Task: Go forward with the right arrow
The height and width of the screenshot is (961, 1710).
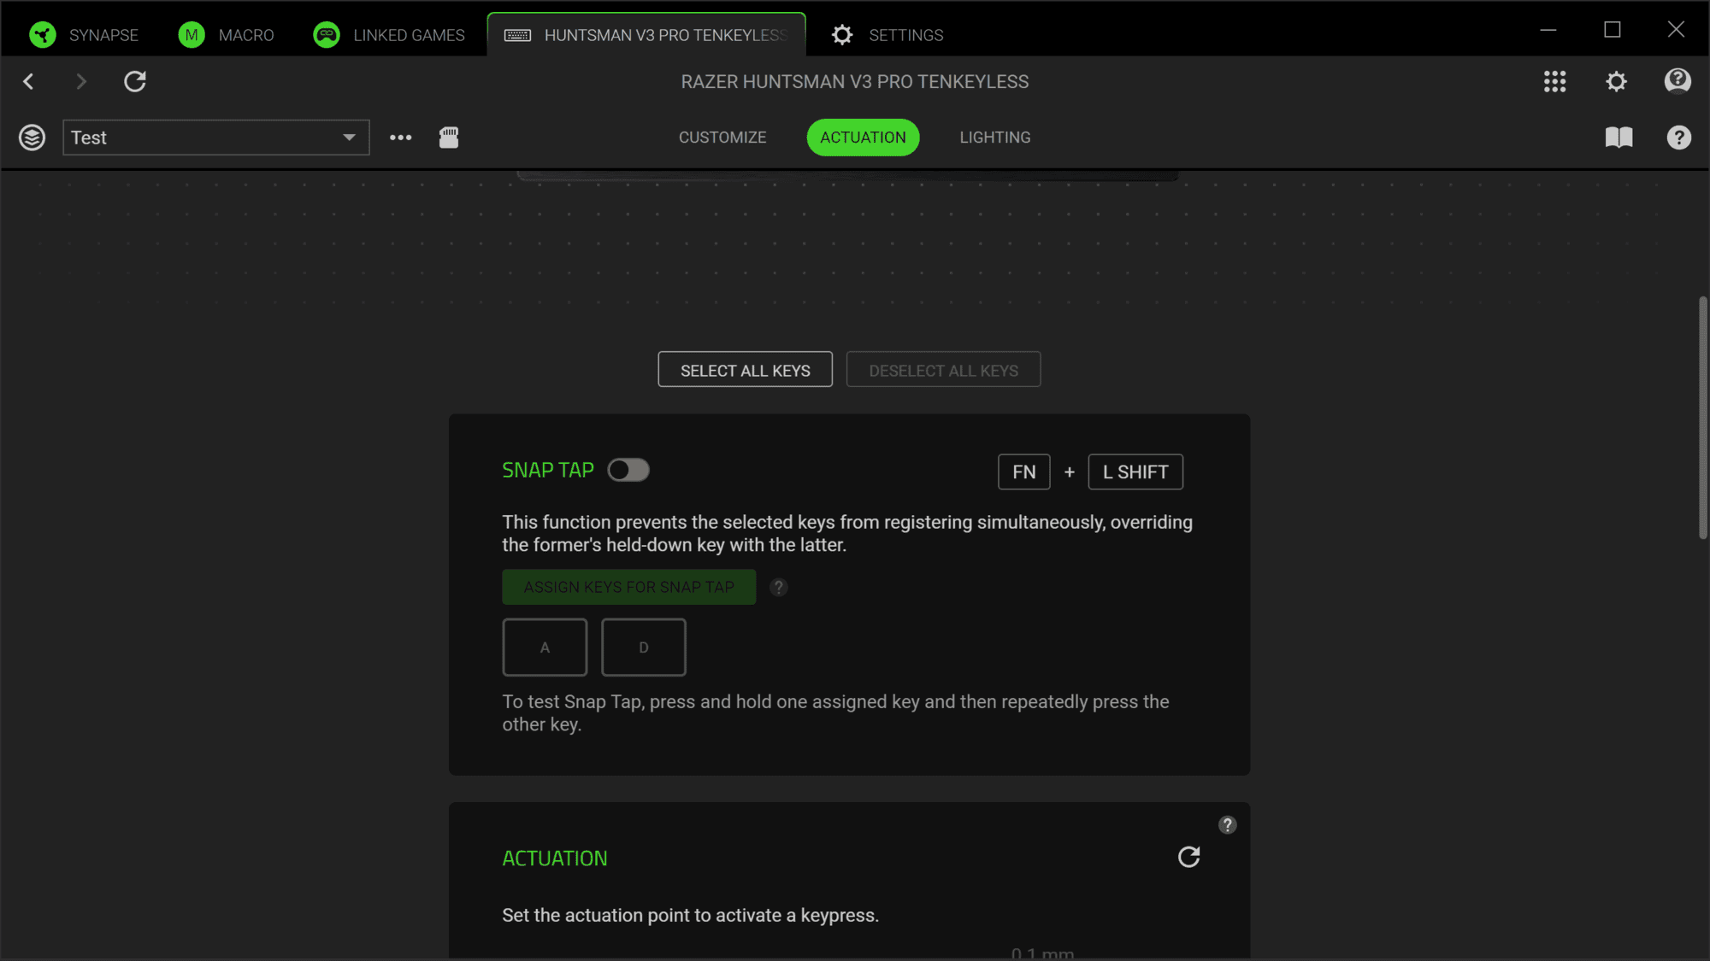Action: pos(81,81)
